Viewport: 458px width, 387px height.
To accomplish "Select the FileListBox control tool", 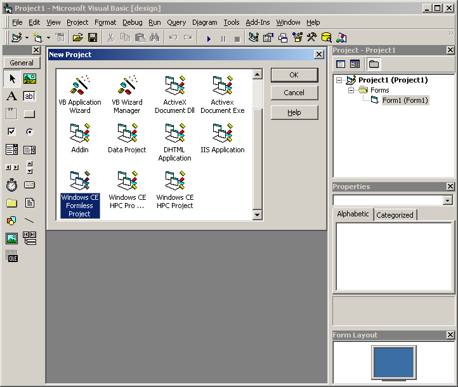I will click(x=30, y=203).
